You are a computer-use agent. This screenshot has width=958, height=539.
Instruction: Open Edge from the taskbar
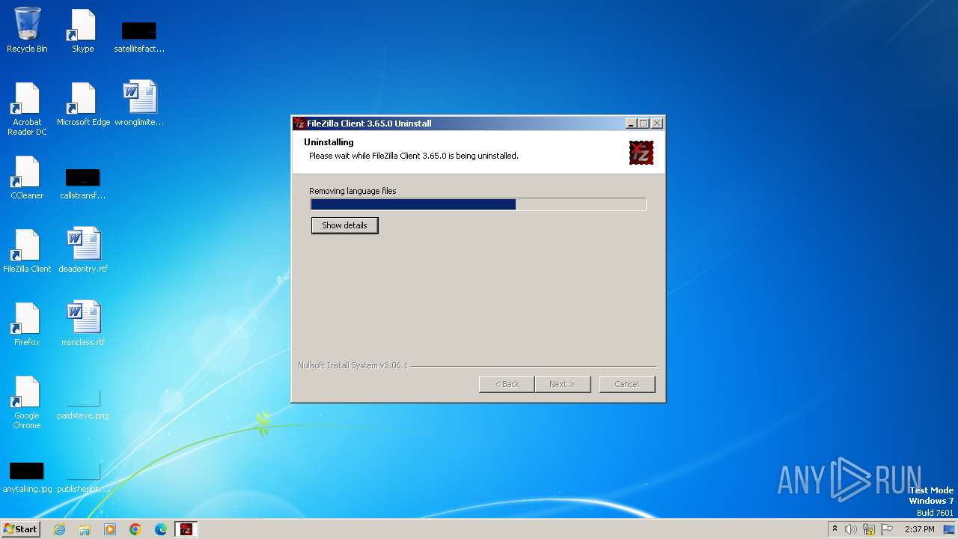(161, 529)
